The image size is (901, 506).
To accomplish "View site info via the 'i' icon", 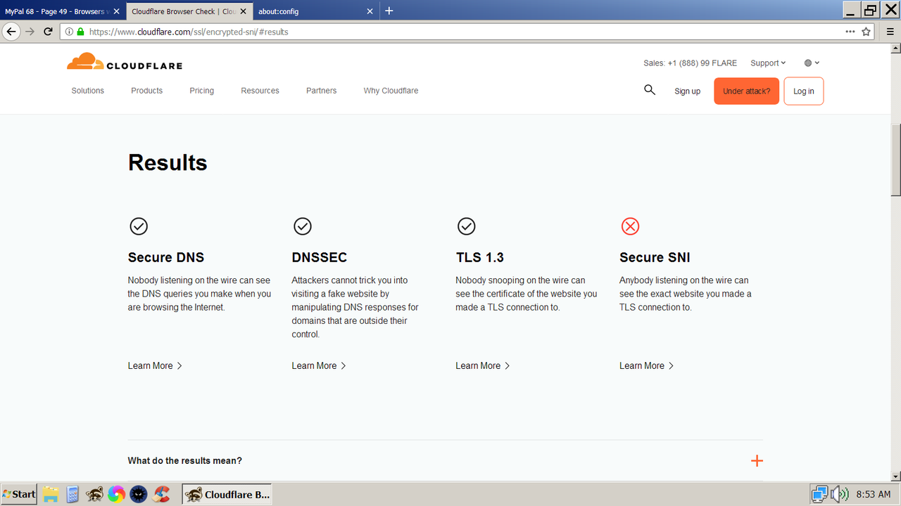I will coord(69,32).
